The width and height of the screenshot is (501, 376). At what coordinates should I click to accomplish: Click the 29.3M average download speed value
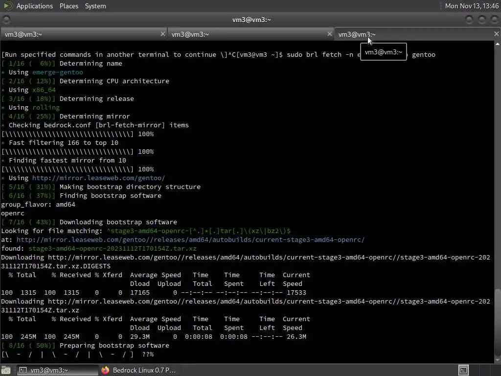coord(140,337)
